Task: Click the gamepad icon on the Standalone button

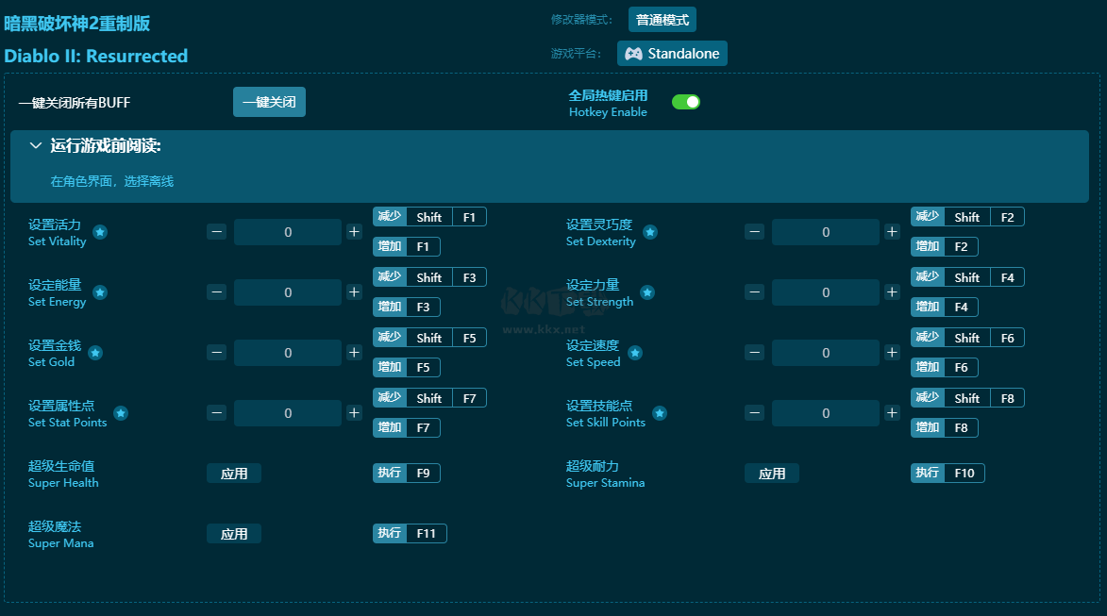Action: (x=633, y=54)
